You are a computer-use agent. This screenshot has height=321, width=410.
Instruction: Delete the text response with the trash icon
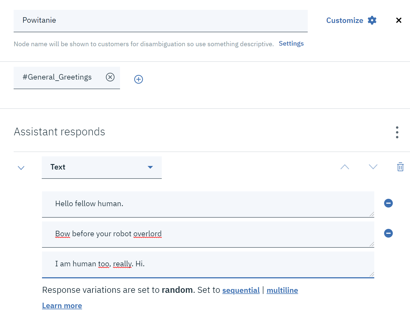click(400, 167)
